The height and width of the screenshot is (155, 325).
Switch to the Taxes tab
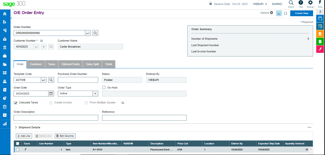click(x=51, y=64)
